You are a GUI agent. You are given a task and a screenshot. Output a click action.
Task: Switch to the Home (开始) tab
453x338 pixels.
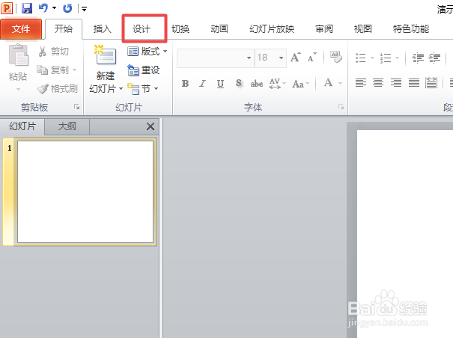(64, 29)
